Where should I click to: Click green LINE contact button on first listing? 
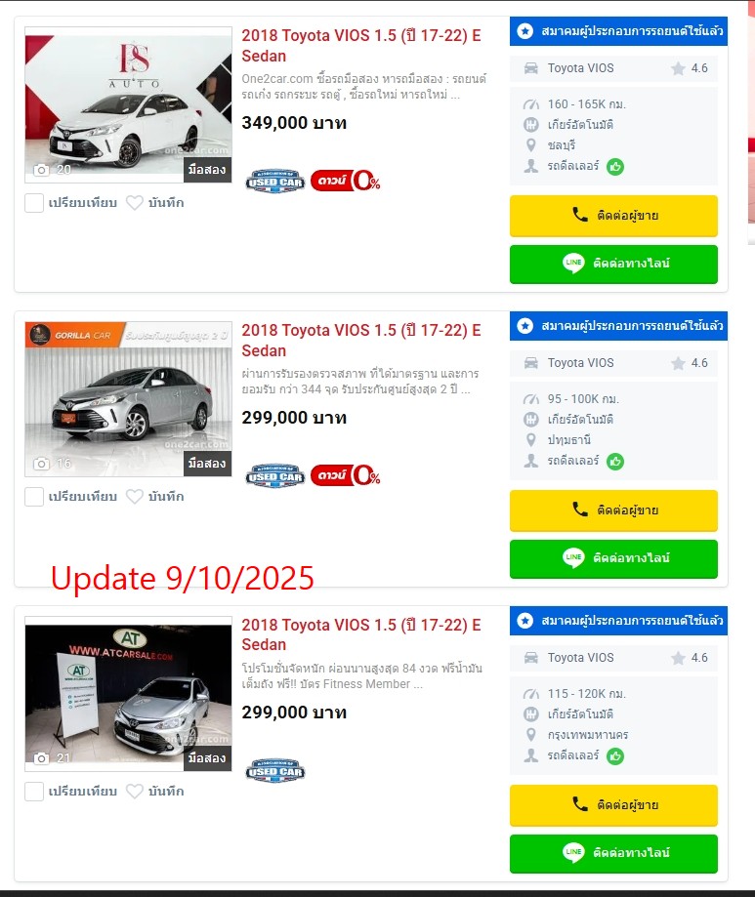[613, 264]
